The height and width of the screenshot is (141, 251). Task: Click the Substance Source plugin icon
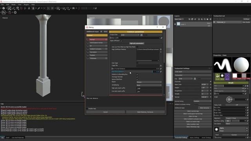click(x=15, y=12)
